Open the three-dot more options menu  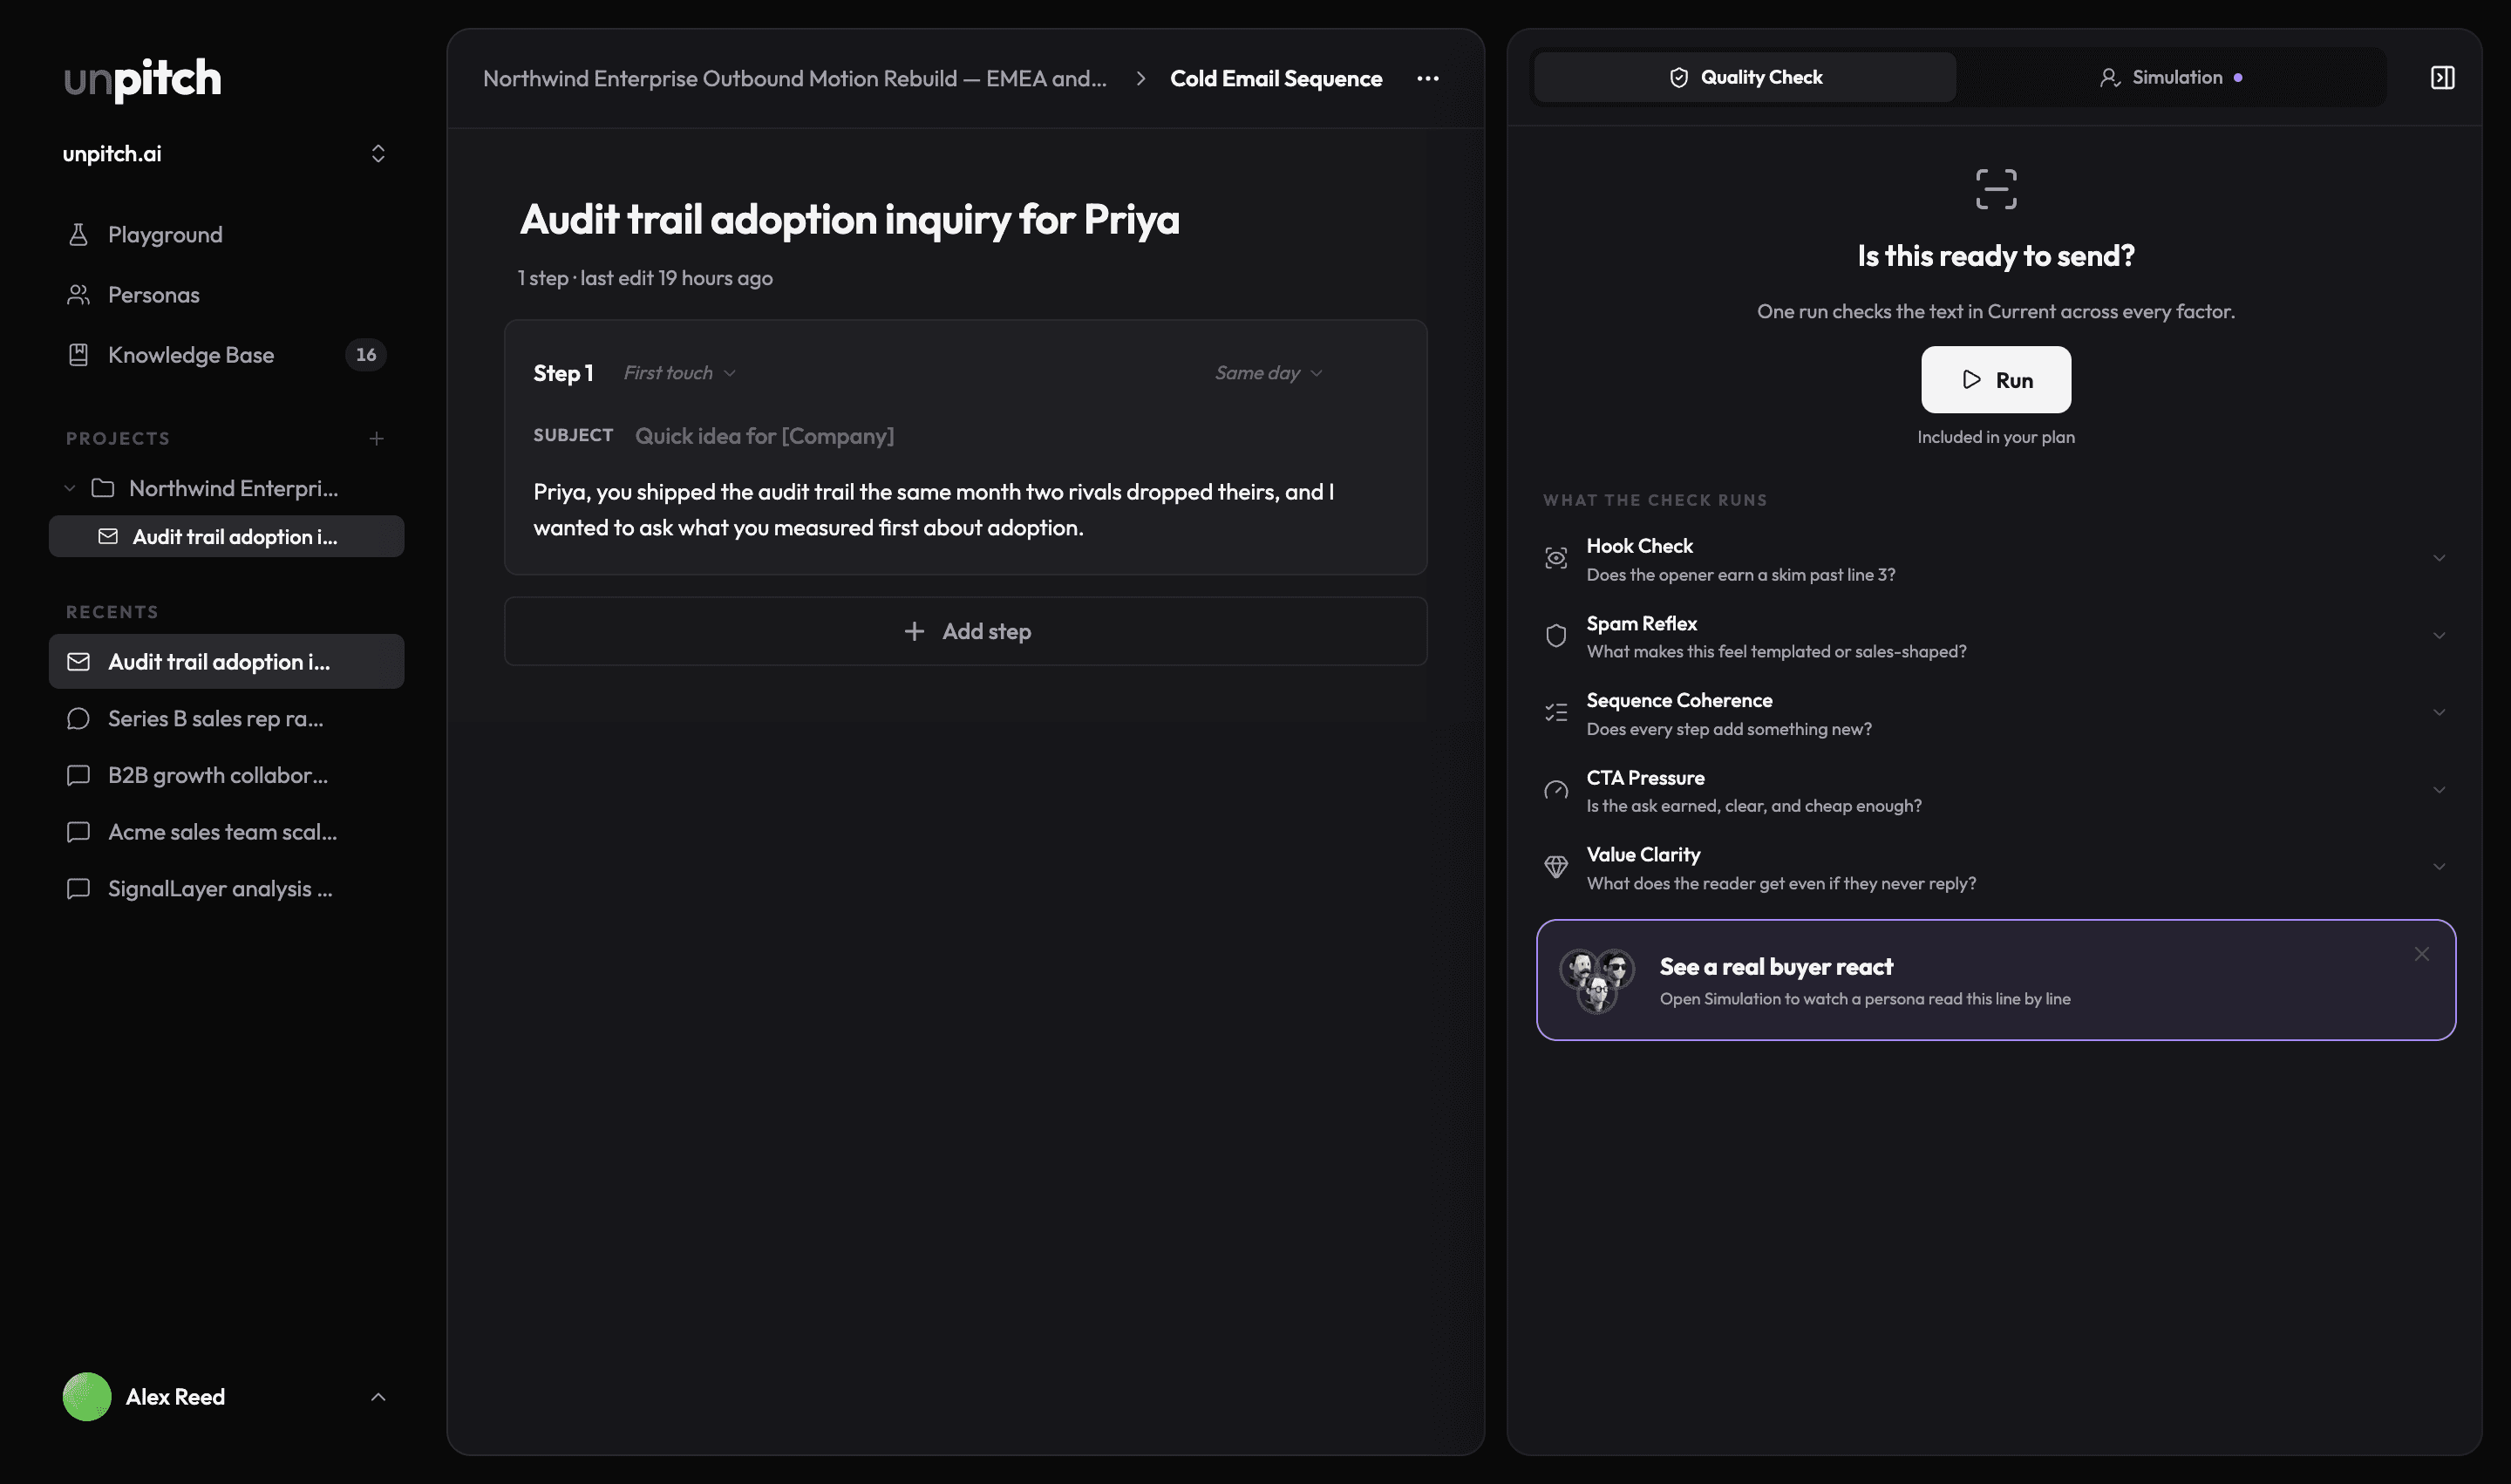[x=1428, y=78]
